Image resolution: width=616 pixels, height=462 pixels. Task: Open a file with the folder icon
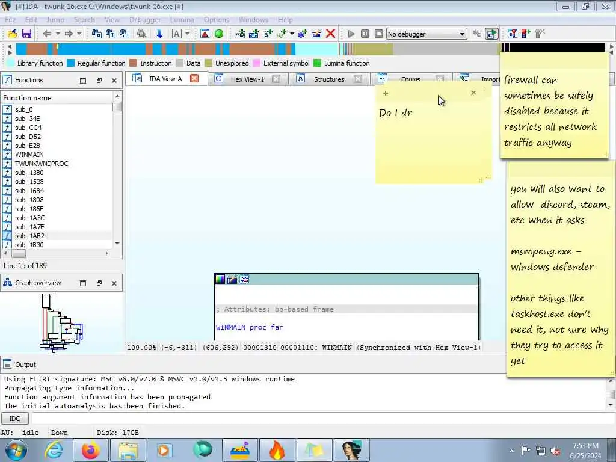click(x=13, y=34)
